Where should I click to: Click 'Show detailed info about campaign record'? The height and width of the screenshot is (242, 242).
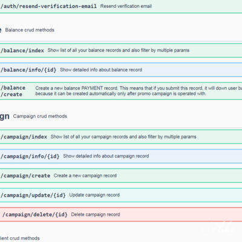[x=106, y=156]
